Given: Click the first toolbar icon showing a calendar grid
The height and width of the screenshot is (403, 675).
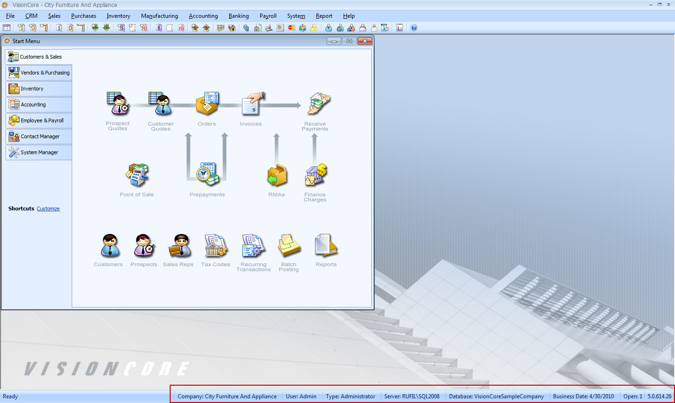Looking at the screenshot, I should [6, 28].
